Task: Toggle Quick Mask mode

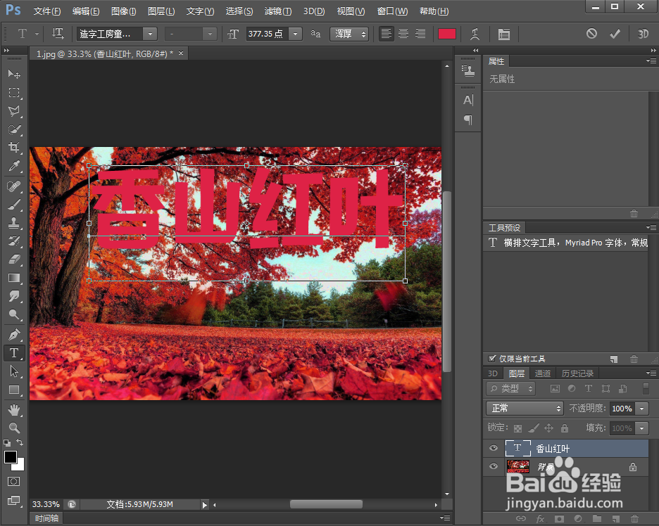Action: click(x=13, y=481)
